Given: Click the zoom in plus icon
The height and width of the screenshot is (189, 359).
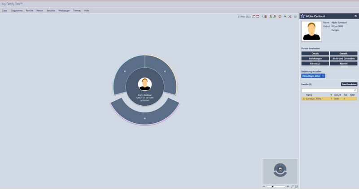Looking at the screenshot, I should coord(288,186).
